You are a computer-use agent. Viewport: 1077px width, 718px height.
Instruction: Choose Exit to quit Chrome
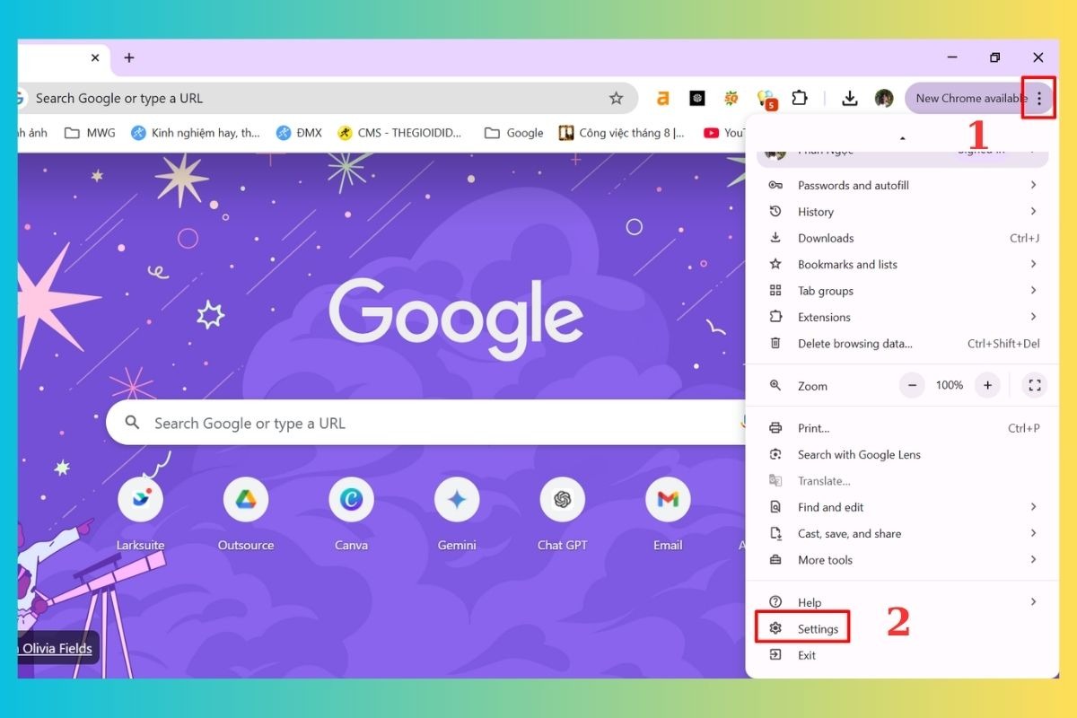(x=902, y=655)
